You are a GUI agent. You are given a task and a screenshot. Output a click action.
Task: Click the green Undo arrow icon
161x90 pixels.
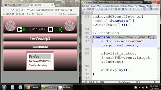pyautogui.click(x=116, y=9)
